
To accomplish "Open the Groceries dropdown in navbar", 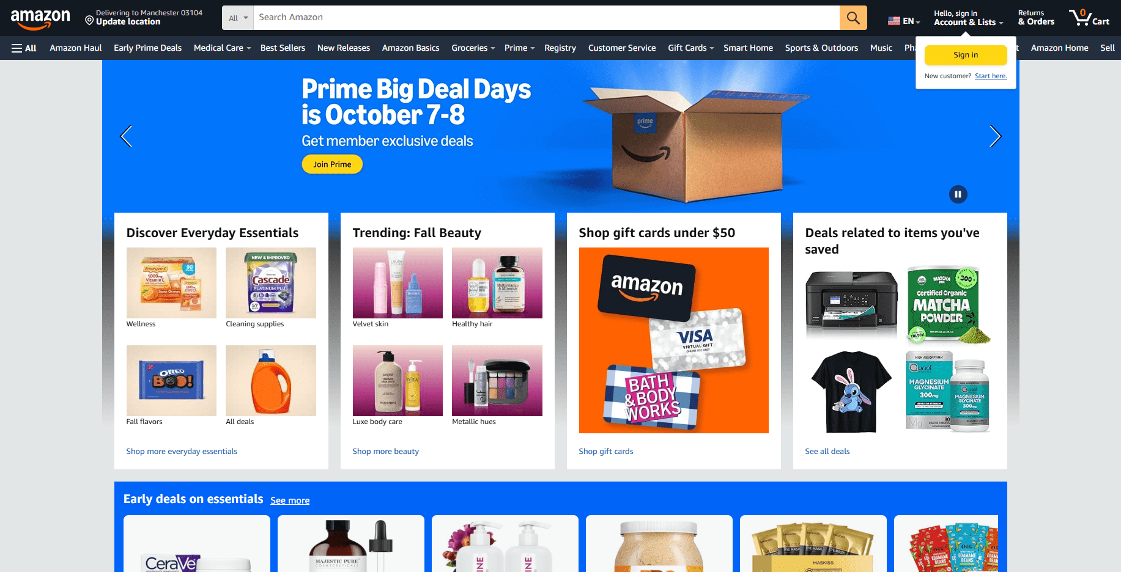I will (473, 48).
